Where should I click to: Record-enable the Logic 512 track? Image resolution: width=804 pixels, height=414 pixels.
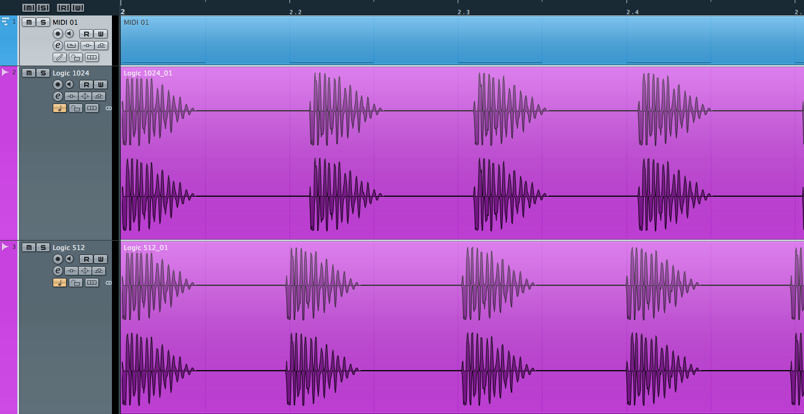[x=58, y=259]
